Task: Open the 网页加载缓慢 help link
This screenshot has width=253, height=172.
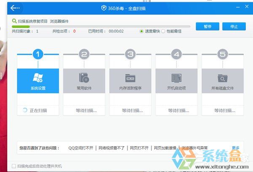Action: point(165,148)
